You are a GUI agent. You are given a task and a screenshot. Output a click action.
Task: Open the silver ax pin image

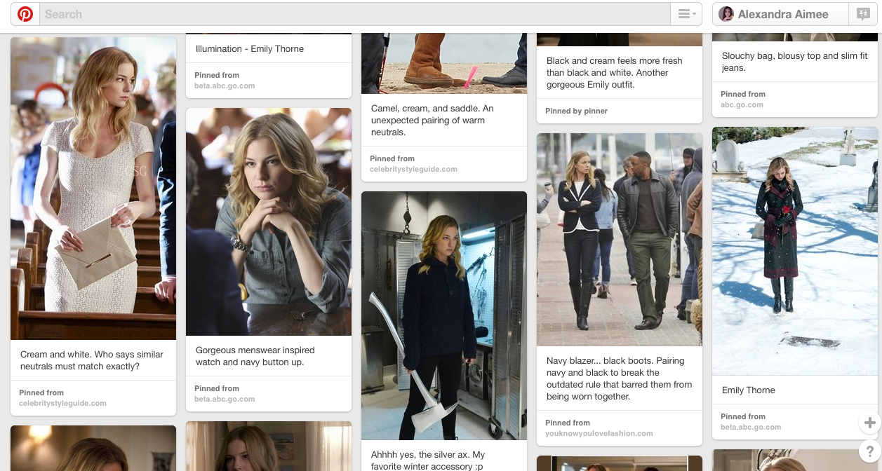pos(444,315)
